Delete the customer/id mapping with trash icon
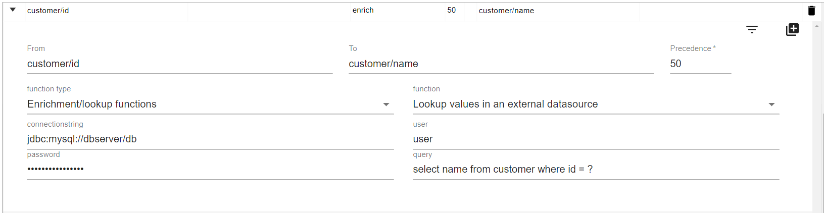The image size is (824, 213). [x=811, y=11]
